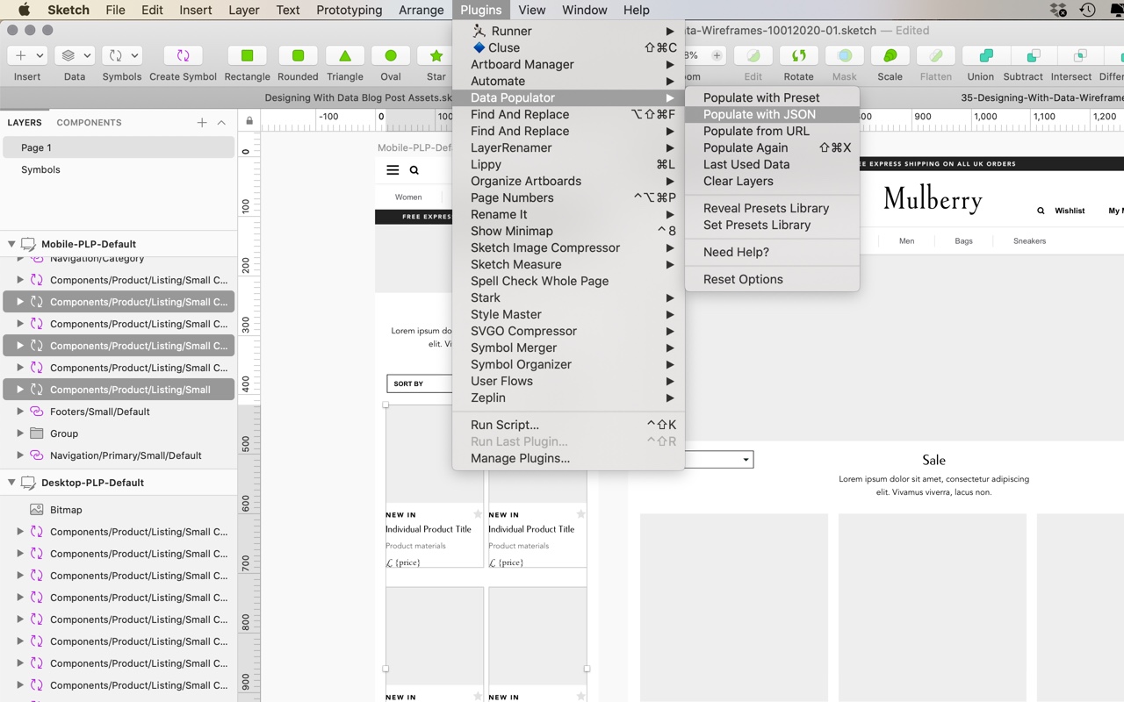Image resolution: width=1124 pixels, height=702 pixels.
Task: Collapse the Mobile-PLP-Default artboard
Action: pyautogui.click(x=11, y=244)
